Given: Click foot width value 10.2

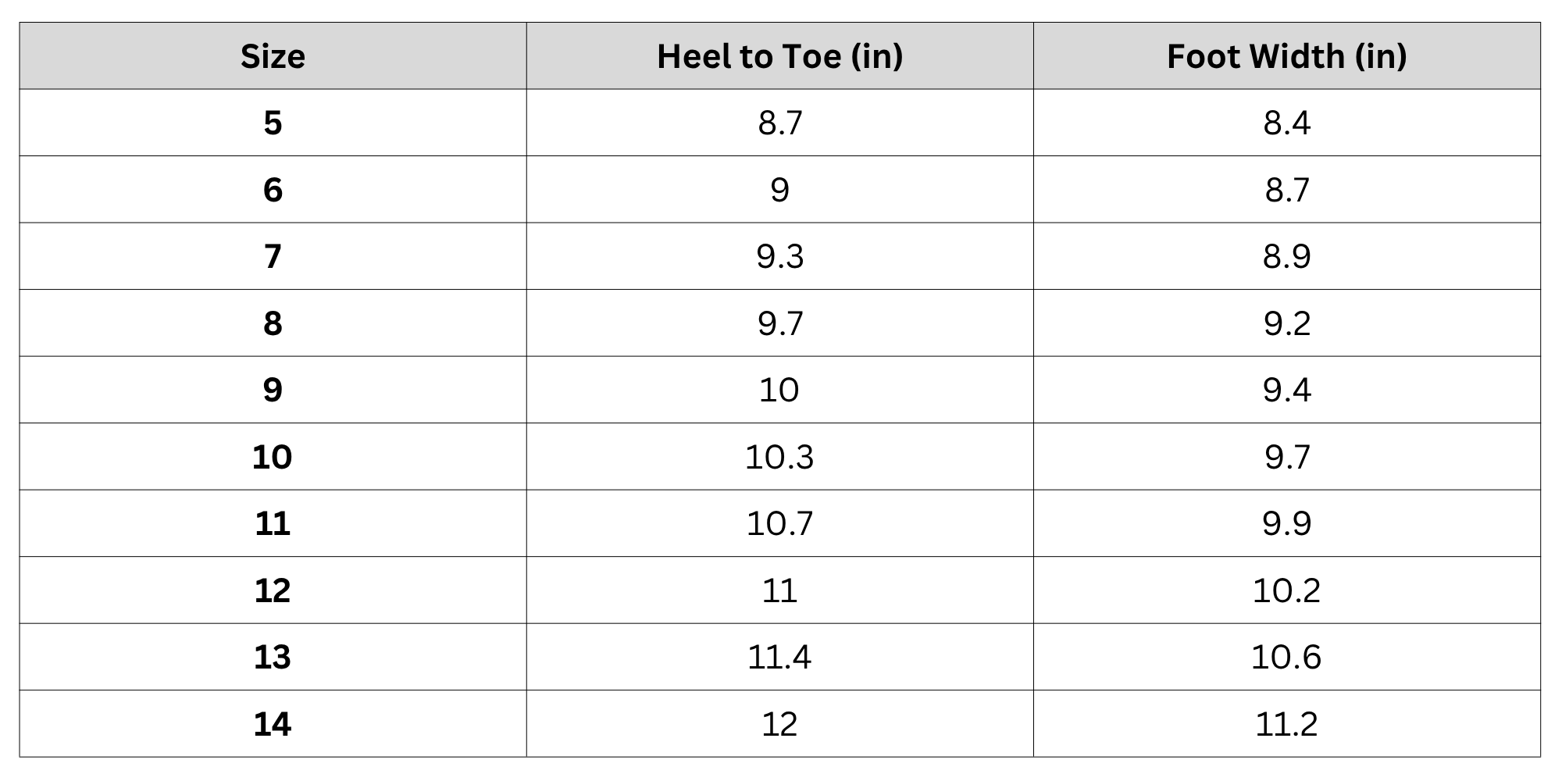Looking at the screenshot, I should pyautogui.click(x=1286, y=590).
